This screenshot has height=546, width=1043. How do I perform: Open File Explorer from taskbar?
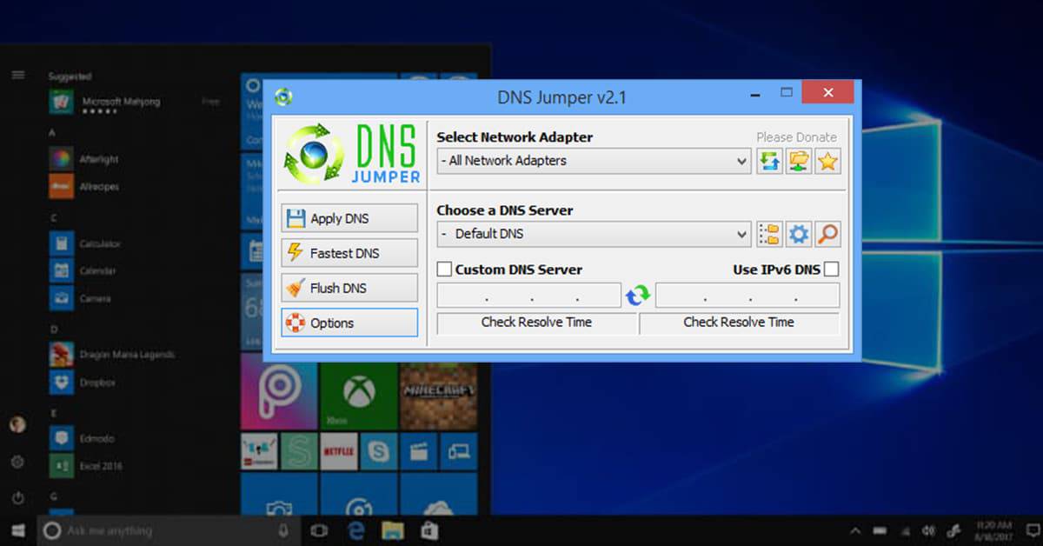pos(393,530)
